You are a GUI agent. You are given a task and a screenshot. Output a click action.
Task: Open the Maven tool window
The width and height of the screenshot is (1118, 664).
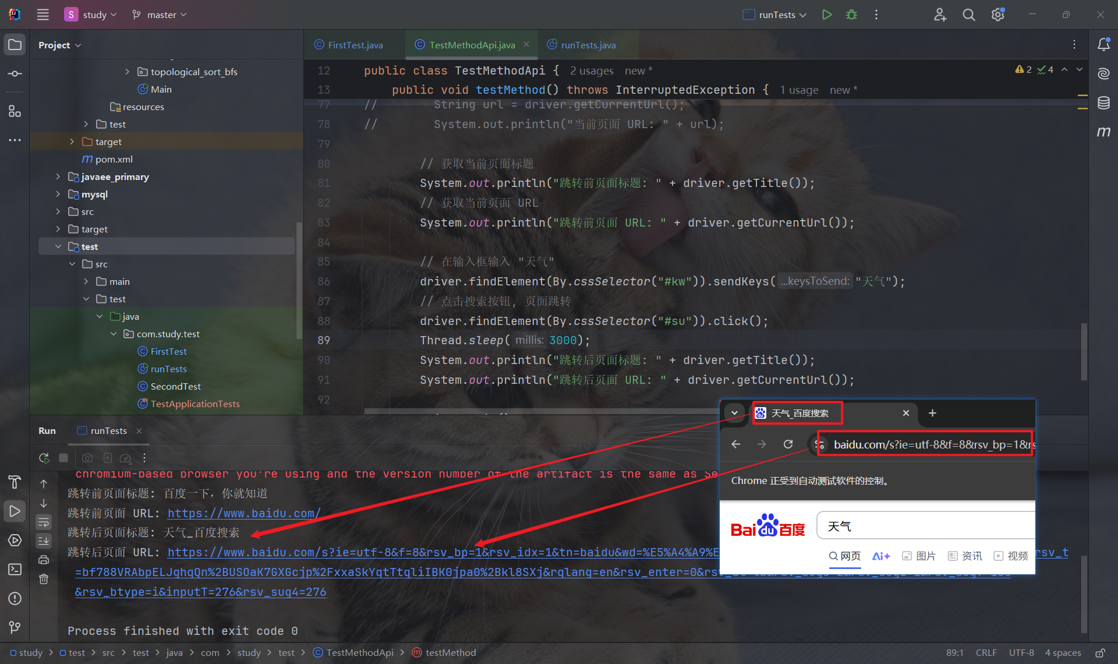tap(1103, 132)
